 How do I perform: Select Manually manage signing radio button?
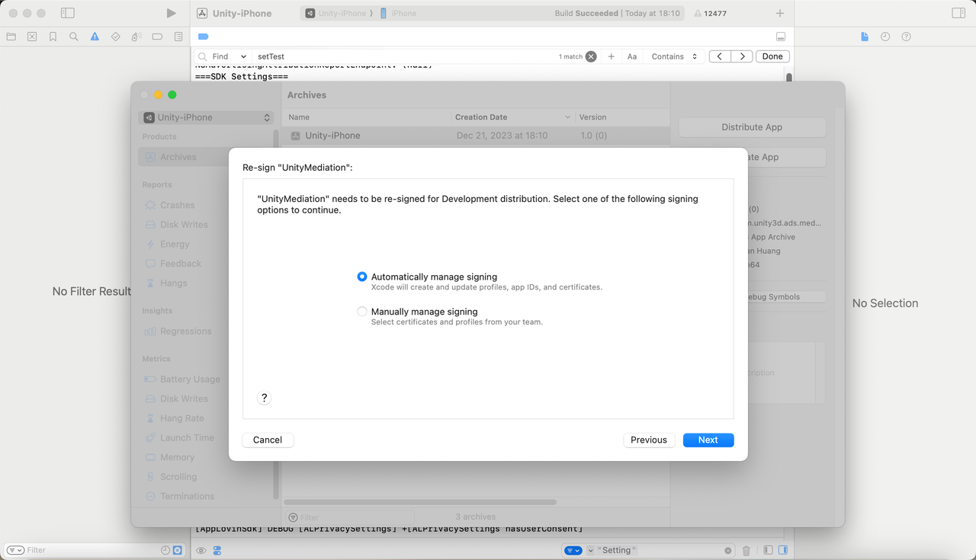362,312
